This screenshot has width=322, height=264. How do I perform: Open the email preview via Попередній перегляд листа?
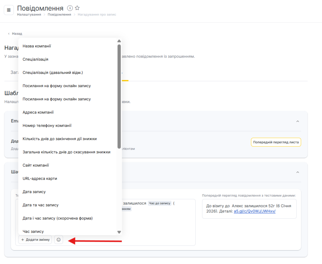point(276,142)
